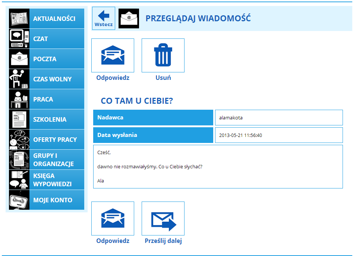Click the Aktualności newspaper icon
Image resolution: width=353 pixels, height=256 pixels.
coord(19,19)
